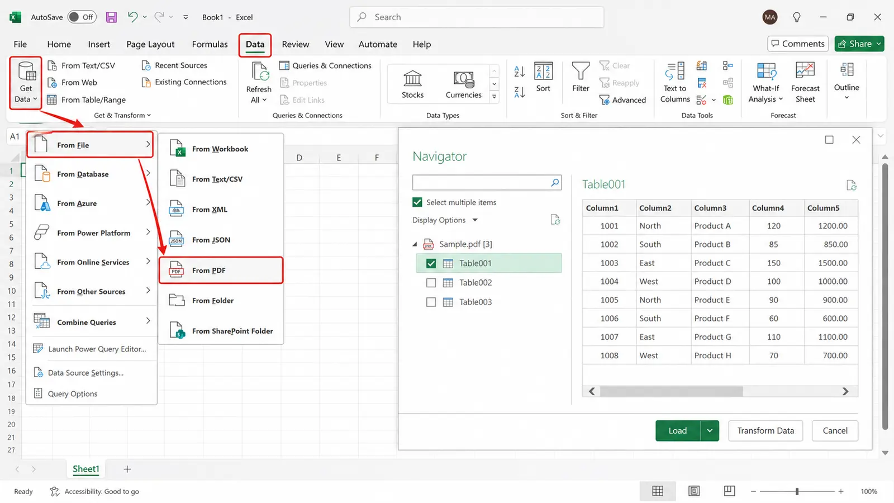Choose From Workbook in submenu
The height and width of the screenshot is (503, 894).
click(221, 149)
